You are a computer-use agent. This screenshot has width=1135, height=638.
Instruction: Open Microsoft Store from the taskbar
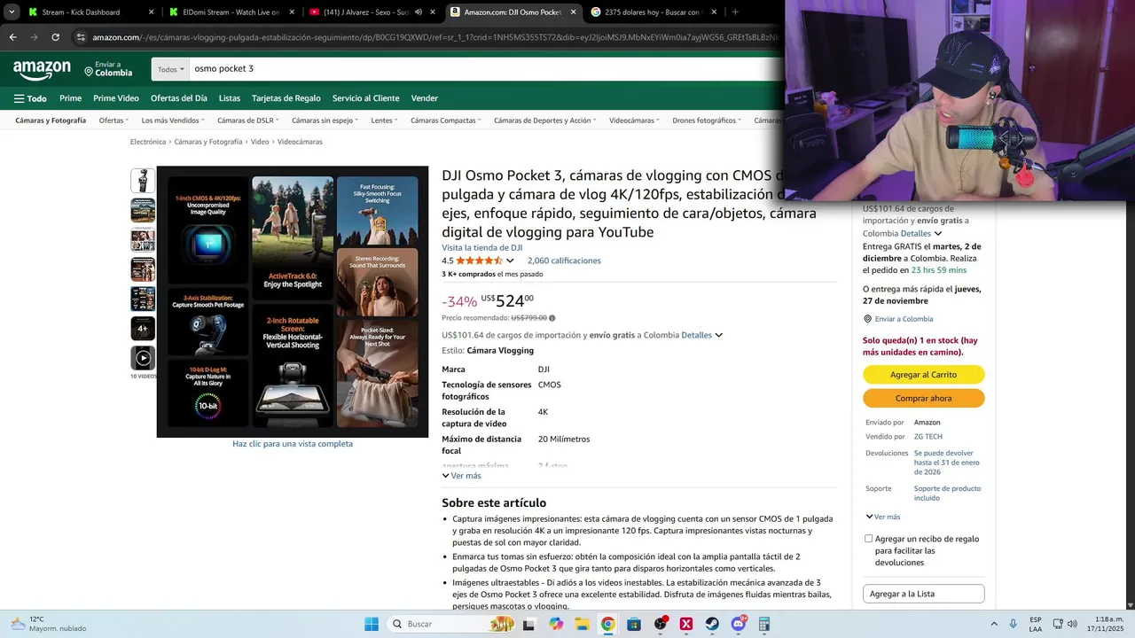click(634, 624)
